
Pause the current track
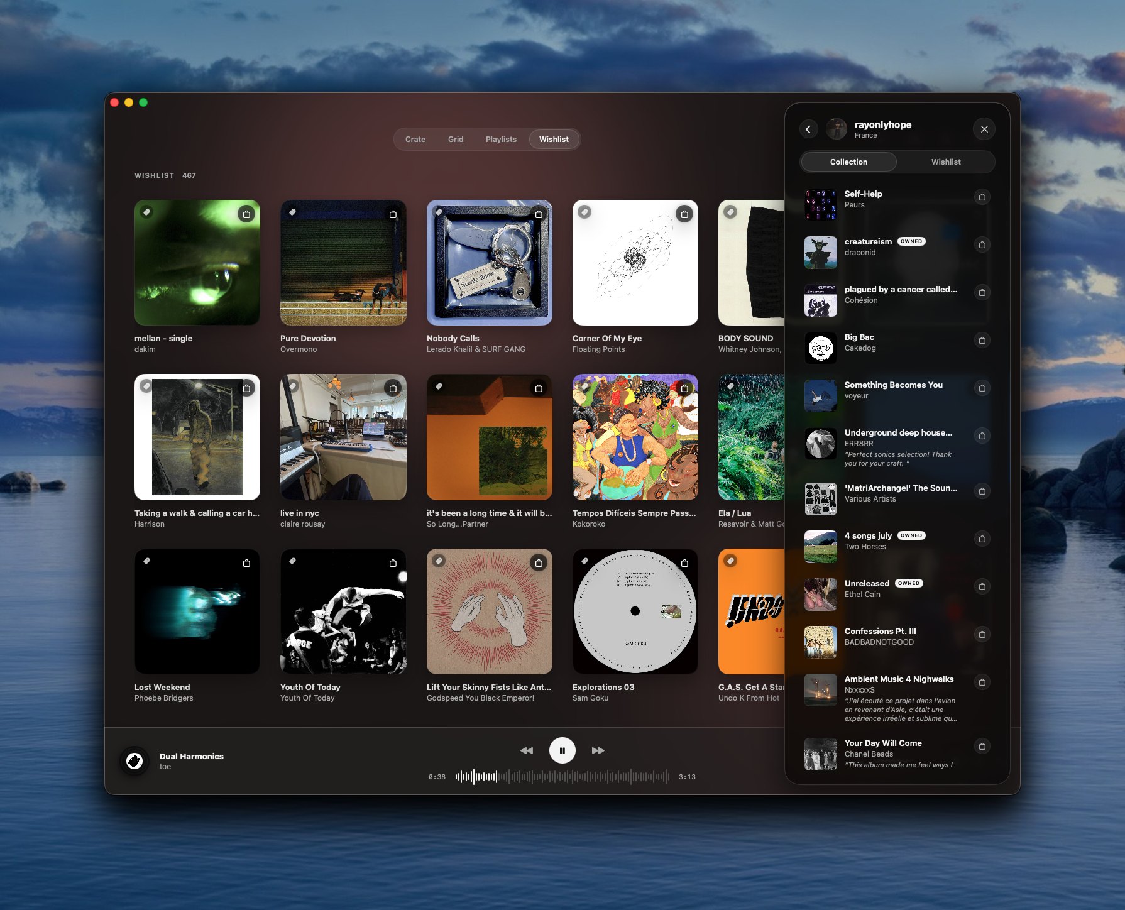(562, 750)
